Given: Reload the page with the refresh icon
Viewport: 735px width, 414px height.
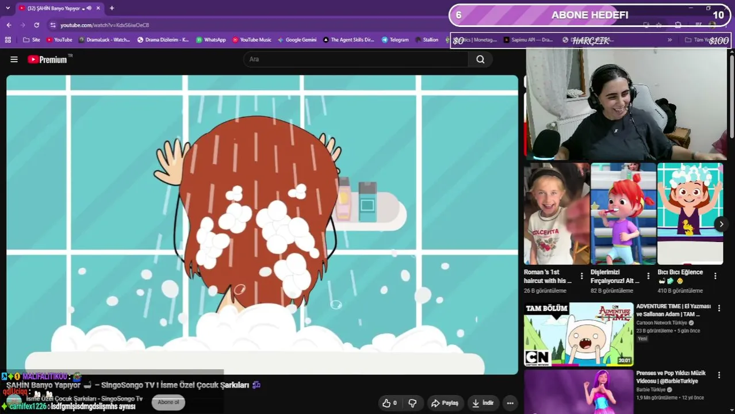Looking at the screenshot, I should click(x=36, y=25).
